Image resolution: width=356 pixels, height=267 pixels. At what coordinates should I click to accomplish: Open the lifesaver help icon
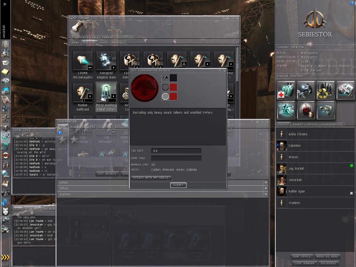6,155
